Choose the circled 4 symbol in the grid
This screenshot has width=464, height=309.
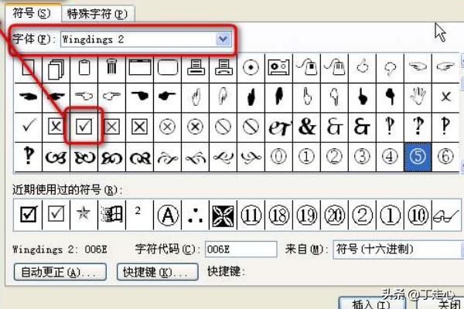[x=390, y=156]
